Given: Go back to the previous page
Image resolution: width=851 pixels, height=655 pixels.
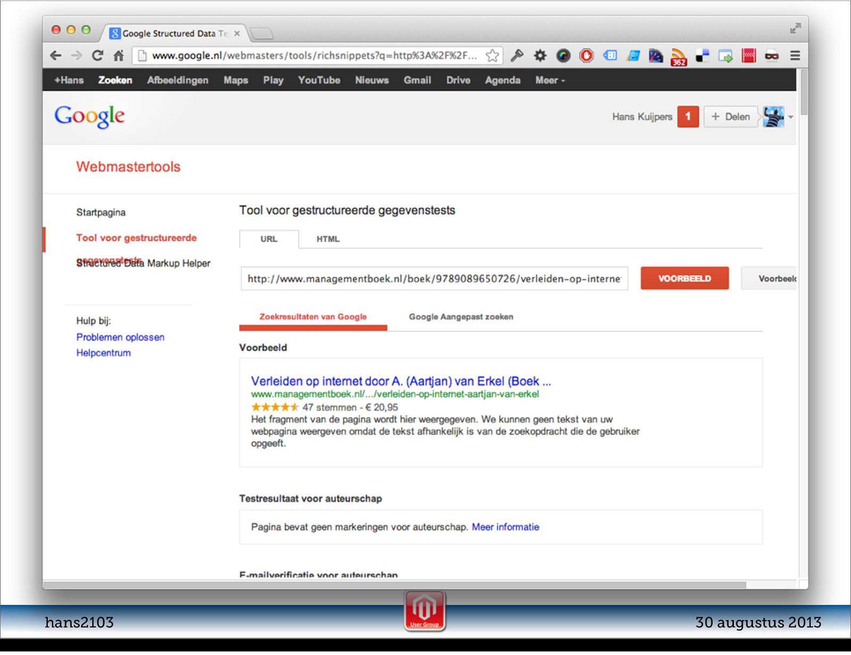Looking at the screenshot, I should pos(55,55).
